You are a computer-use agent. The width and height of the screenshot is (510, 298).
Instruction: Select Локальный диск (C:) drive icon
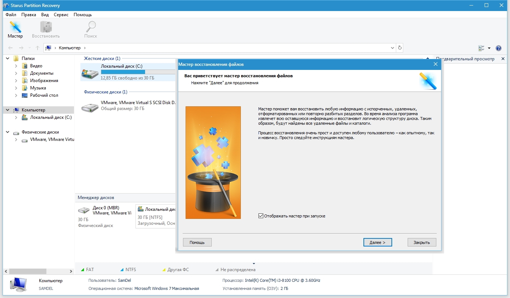tap(90, 72)
